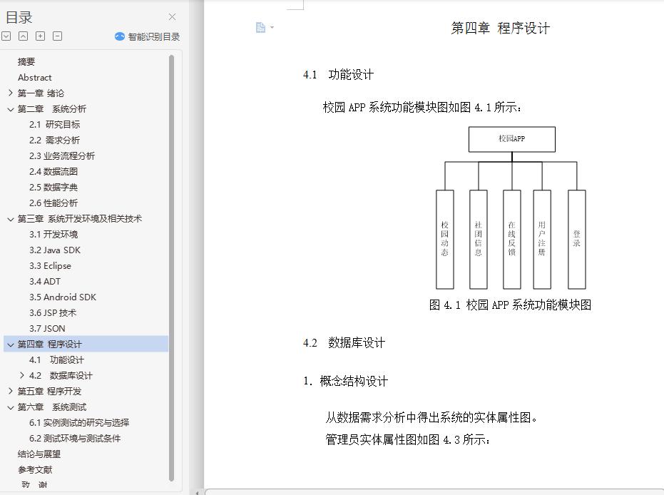Viewport: 664px width, 495px height.
Task: Go to 2.5 数据字典
Action: [x=53, y=187]
